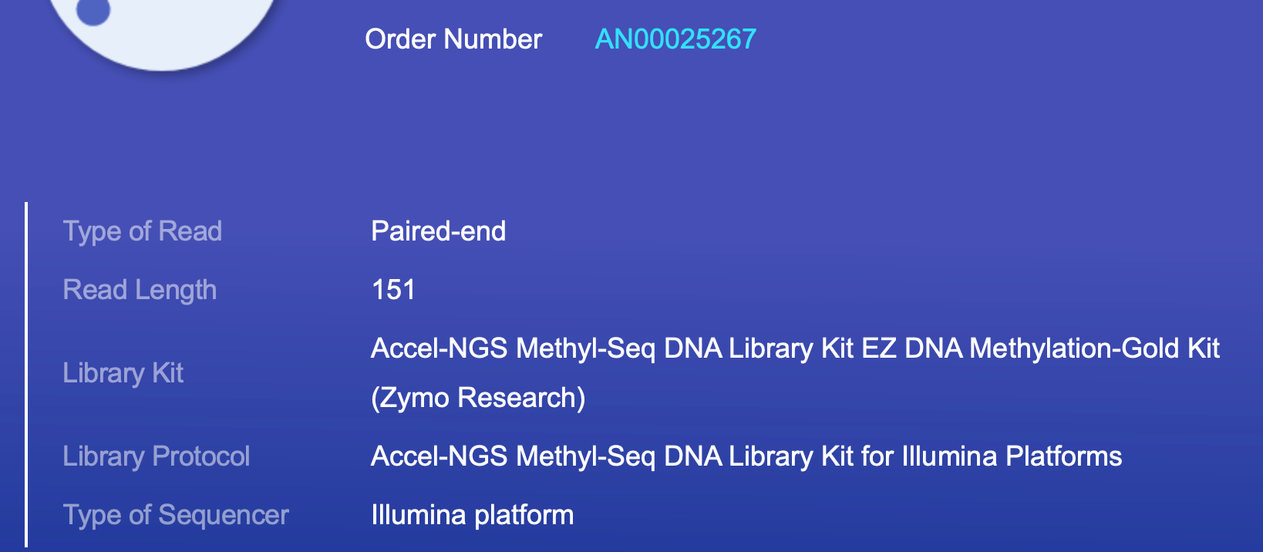
Task: Click 'EZ DNA Methylation-Gold Kit' text
Action: pos(1040,348)
